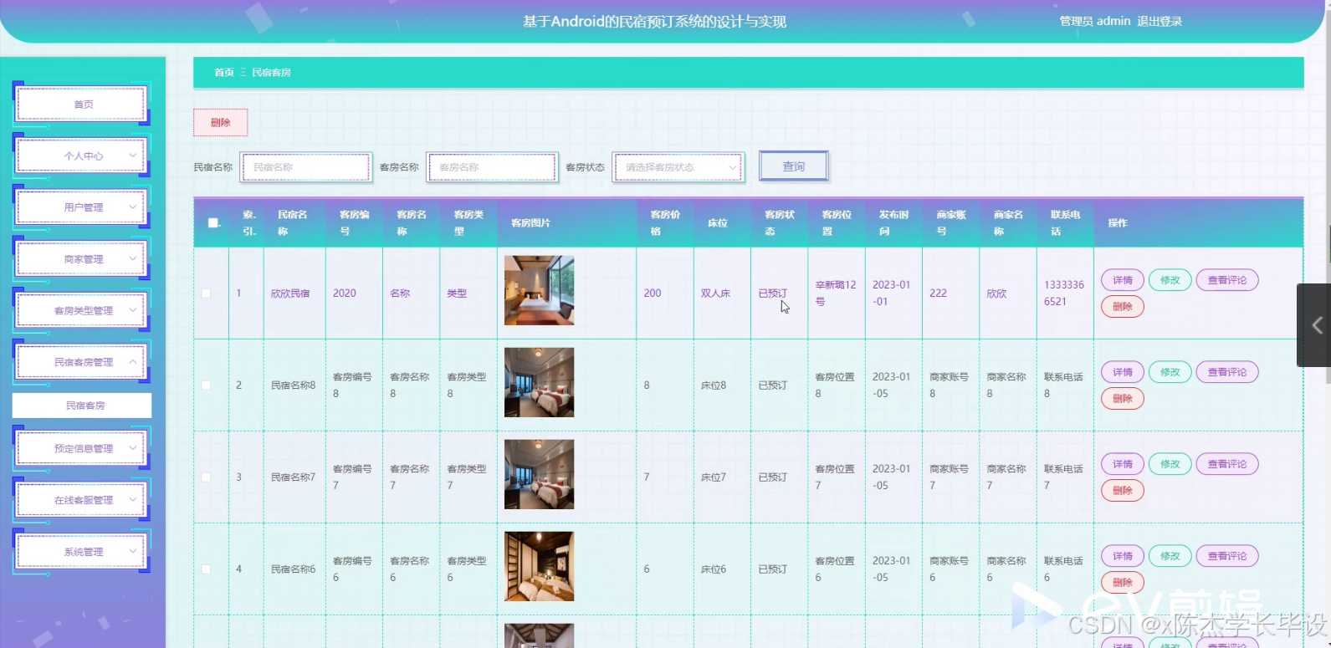Click the 查询 search button
The height and width of the screenshot is (648, 1331).
pyautogui.click(x=794, y=166)
